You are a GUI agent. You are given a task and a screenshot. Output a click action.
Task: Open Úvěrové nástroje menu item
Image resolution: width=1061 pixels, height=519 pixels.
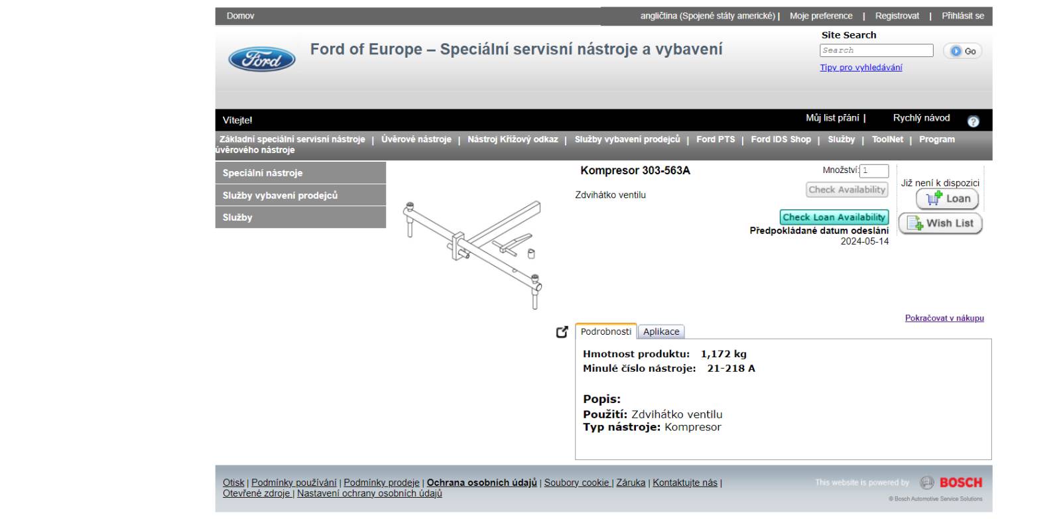point(416,139)
